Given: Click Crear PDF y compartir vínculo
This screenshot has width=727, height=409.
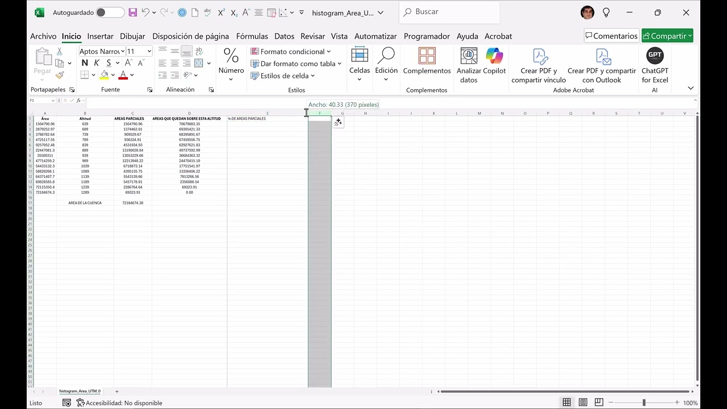Looking at the screenshot, I should [538, 65].
